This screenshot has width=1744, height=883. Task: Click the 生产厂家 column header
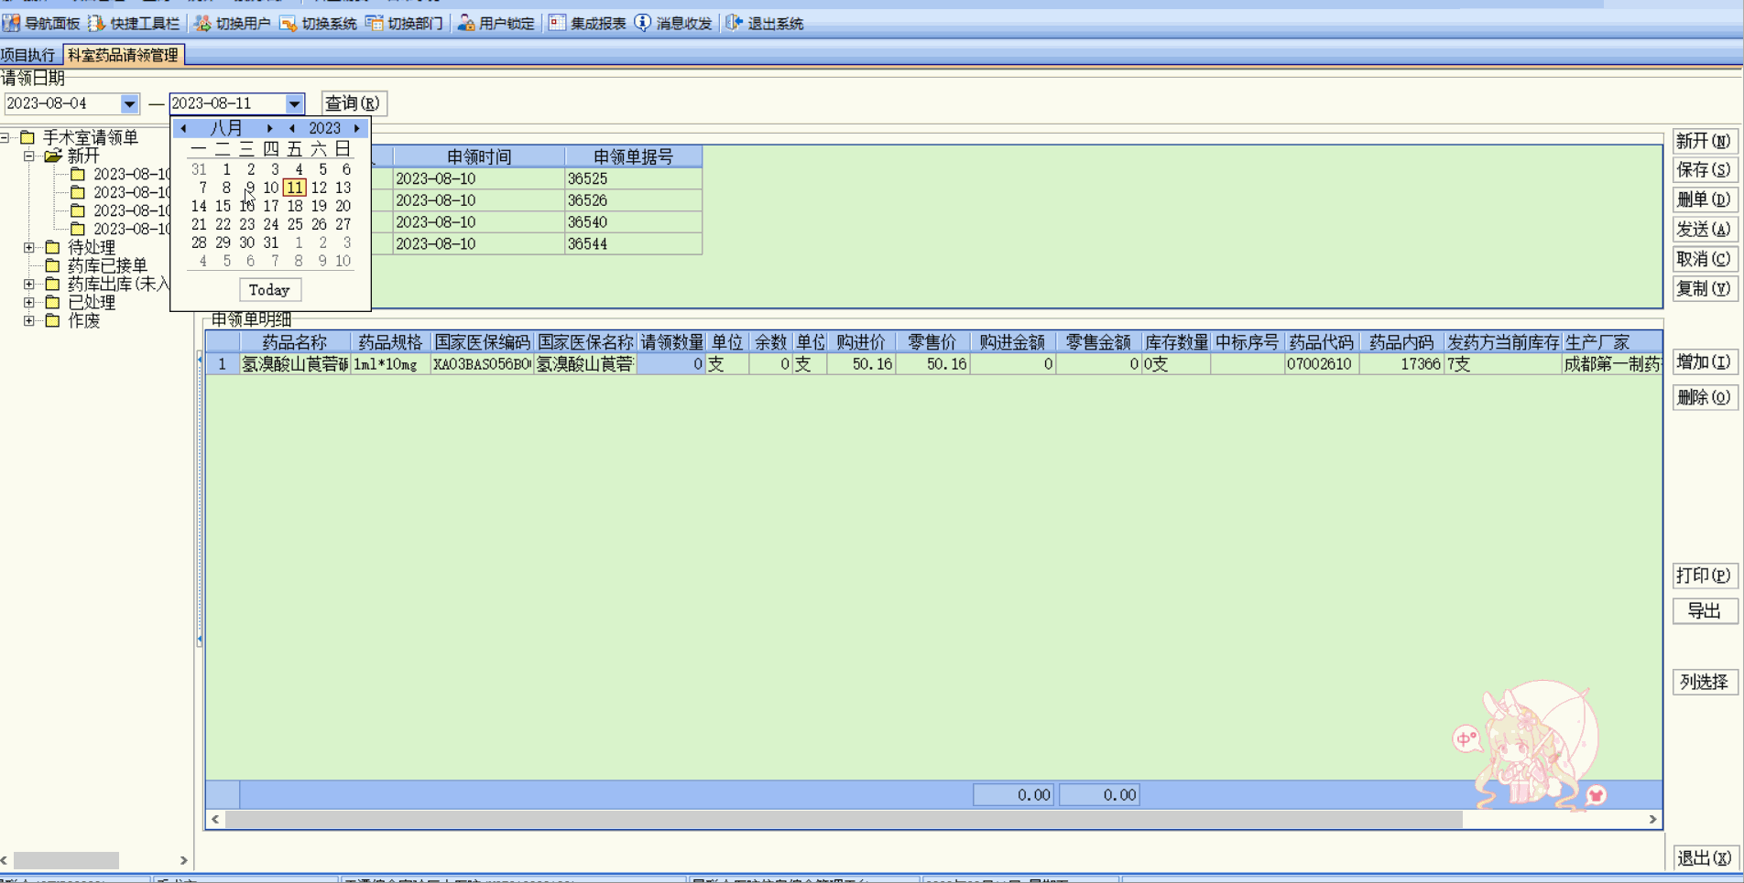click(1612, 342)
